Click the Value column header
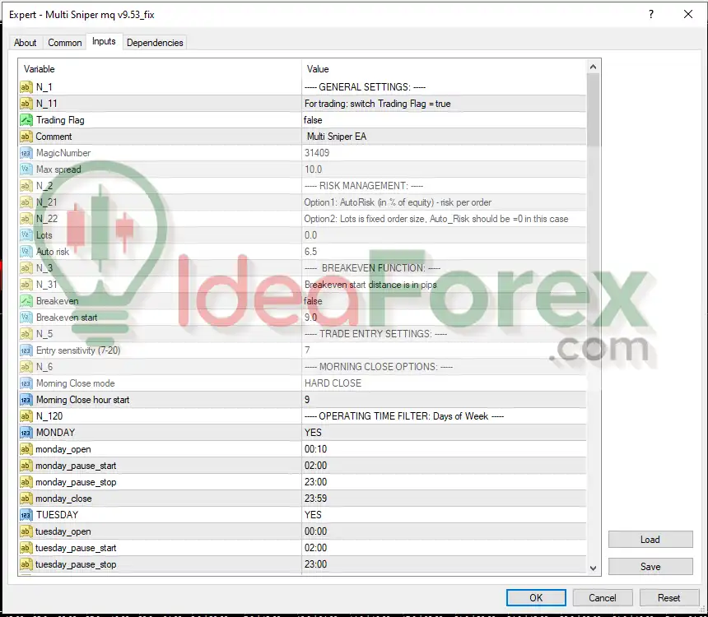Image resolution: width=708 pixels, height=617 pixels. [x=445, y=69]
